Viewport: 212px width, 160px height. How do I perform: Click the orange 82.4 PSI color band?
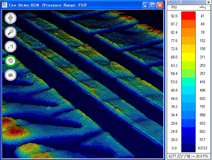click(188, 32)
